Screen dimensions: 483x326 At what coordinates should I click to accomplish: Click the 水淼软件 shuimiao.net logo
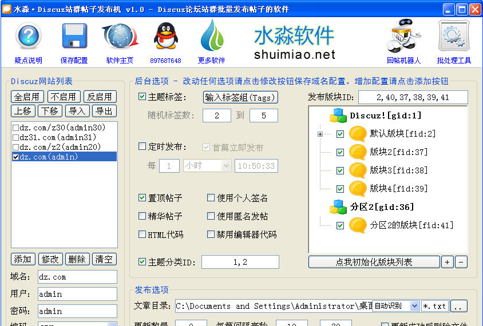click(295, 42)
